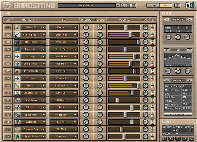Close the master Reverb module
197x142 pixels.
pyautogui.click(x=189, y=20)
